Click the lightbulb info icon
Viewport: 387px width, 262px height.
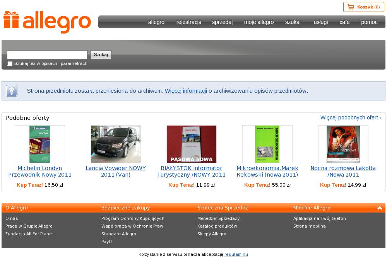[12, 91]
